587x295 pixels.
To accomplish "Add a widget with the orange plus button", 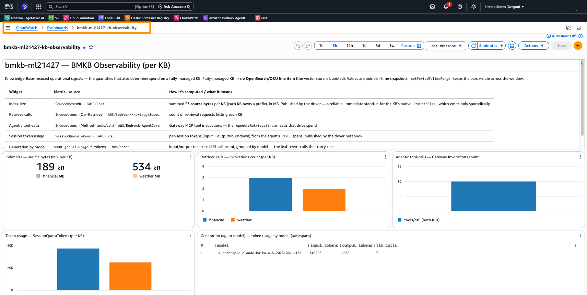I will tap(578, 46).
